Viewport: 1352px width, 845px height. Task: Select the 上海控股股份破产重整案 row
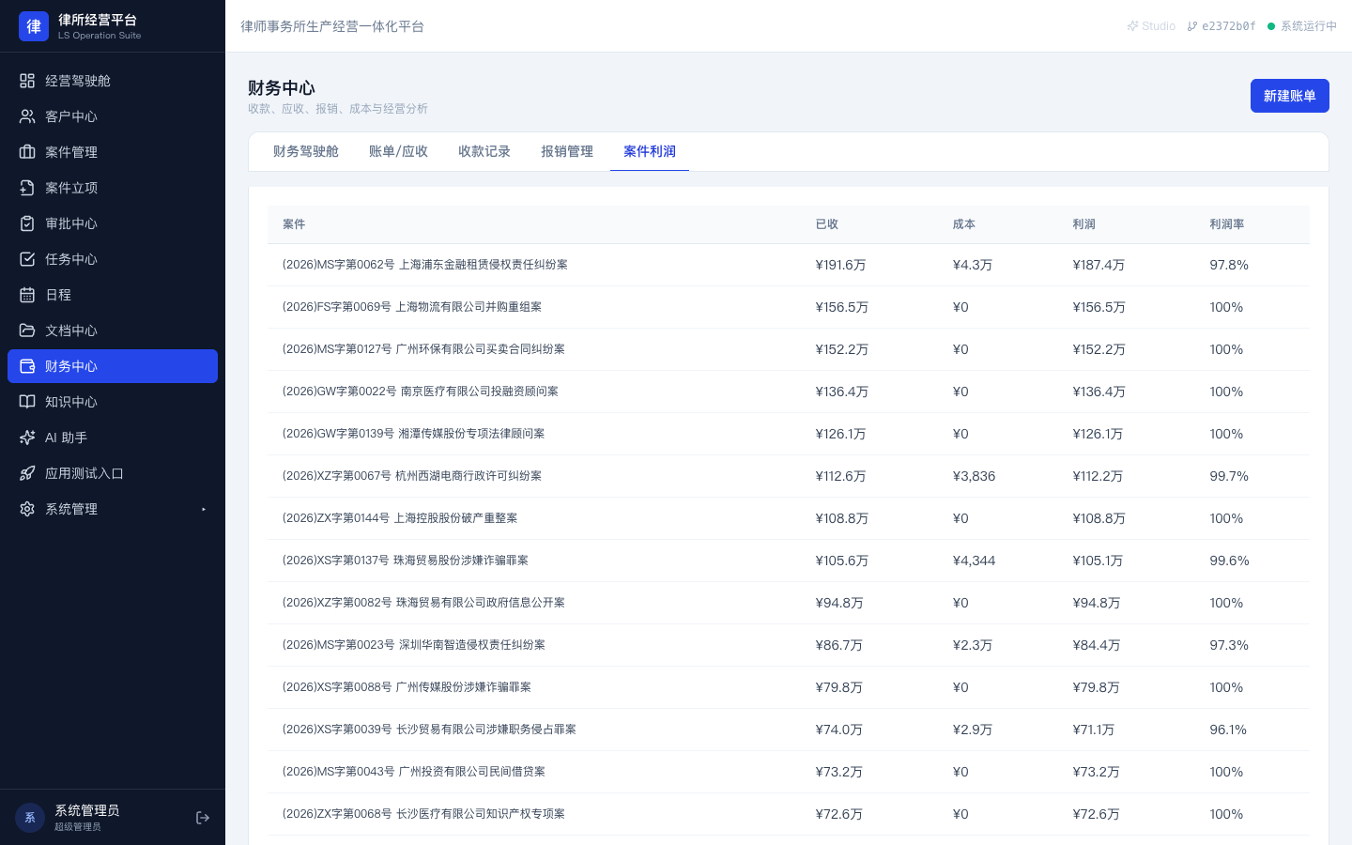pyautogui.click(x=789, y=518)
